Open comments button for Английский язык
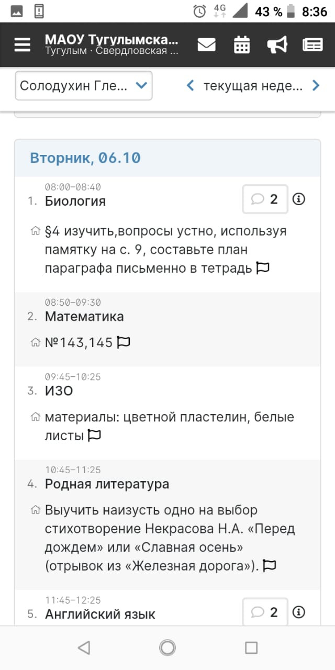Screen dimensions: 335x670 (265, 612)
